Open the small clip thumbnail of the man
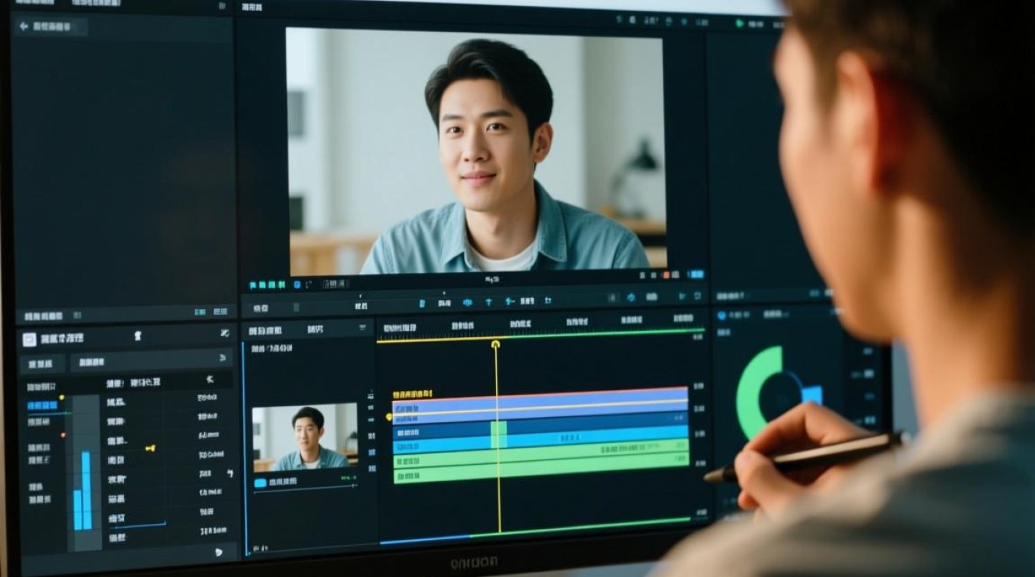 pyautogui.click(x=305, y=436)
